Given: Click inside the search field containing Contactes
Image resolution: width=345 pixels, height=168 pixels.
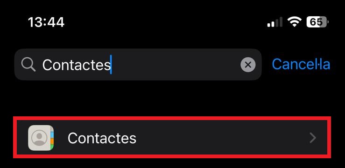Looking at the screenshot, I should pyautogui.click(x=138, y=65).
